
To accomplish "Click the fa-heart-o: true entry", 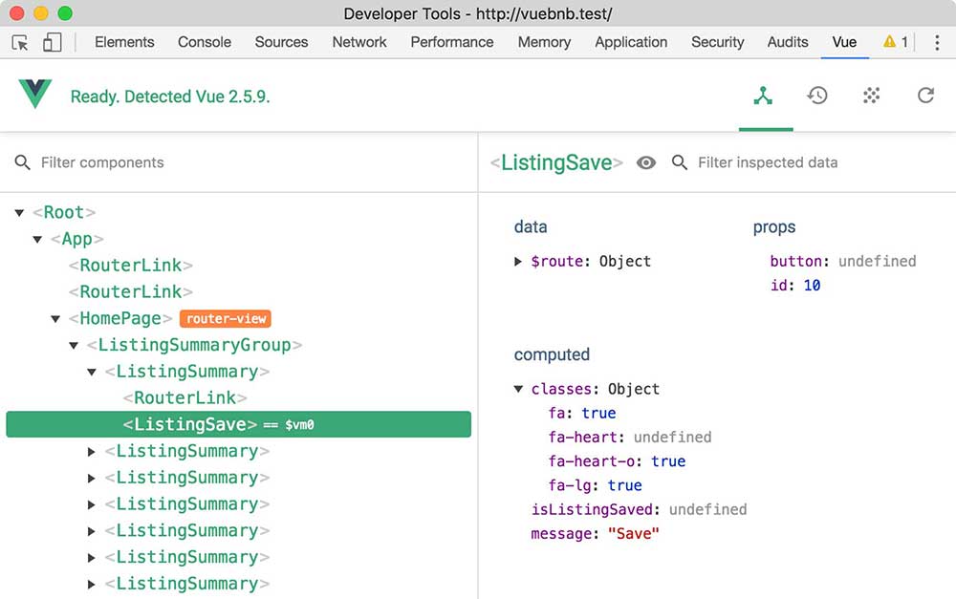I will coord(617,461).
